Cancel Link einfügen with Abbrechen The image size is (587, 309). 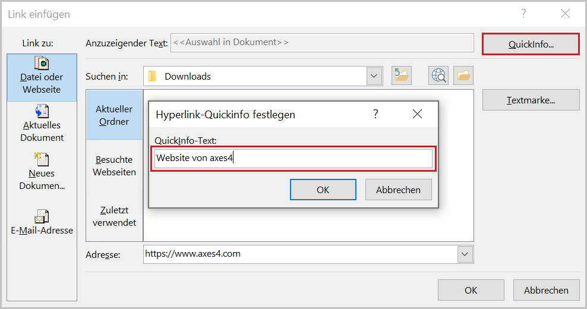(x=546, y=290)
